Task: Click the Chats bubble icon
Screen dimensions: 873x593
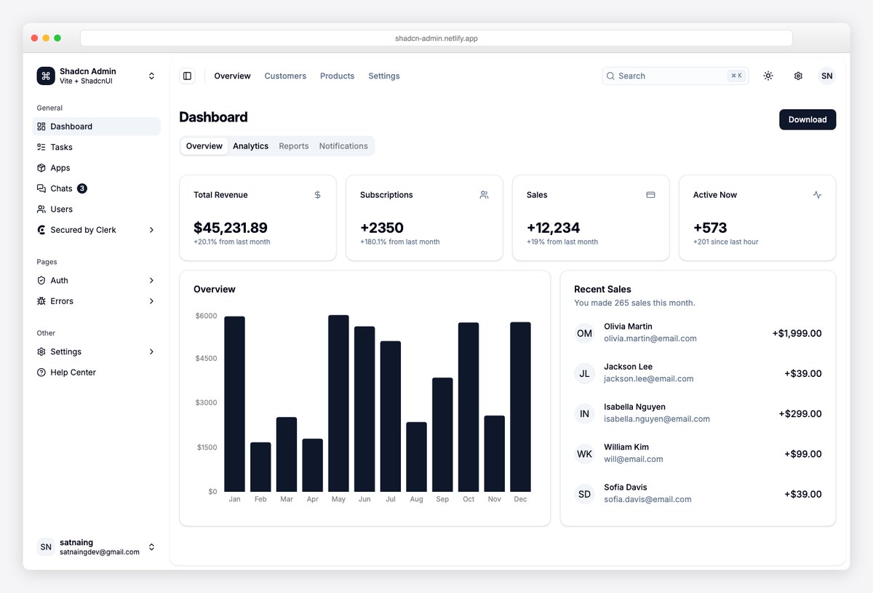Action: [x=41, y=188]
